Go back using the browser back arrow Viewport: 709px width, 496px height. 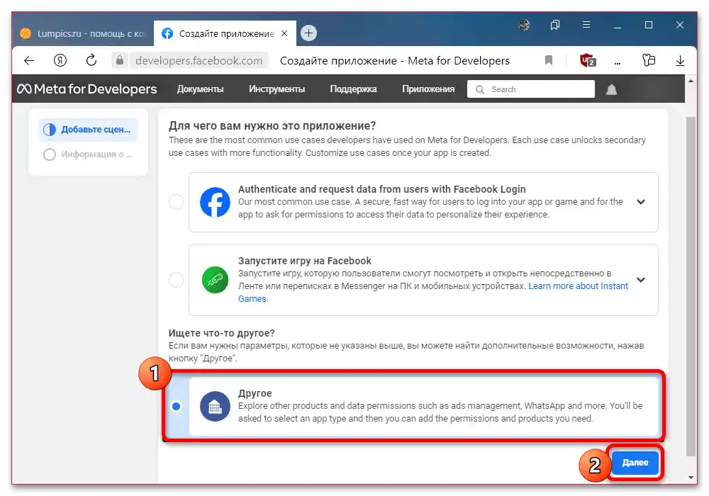(29, 60)
